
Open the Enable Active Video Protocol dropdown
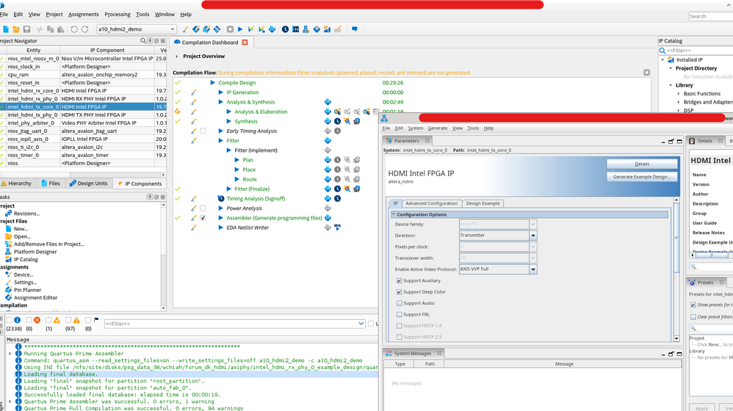click(497, 269)
